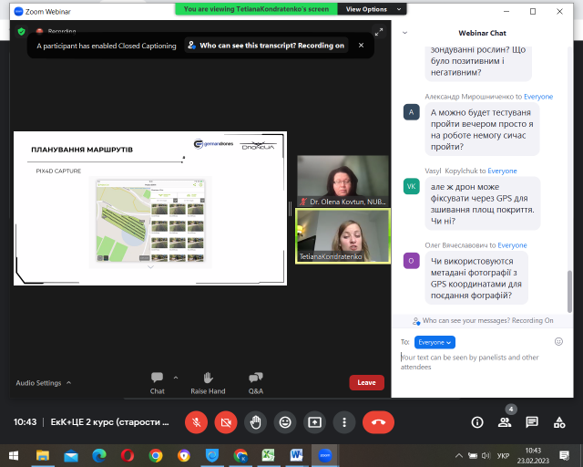Open Windows notification center
This screenshot has width=583, height=467.
(x=565, y=455)
